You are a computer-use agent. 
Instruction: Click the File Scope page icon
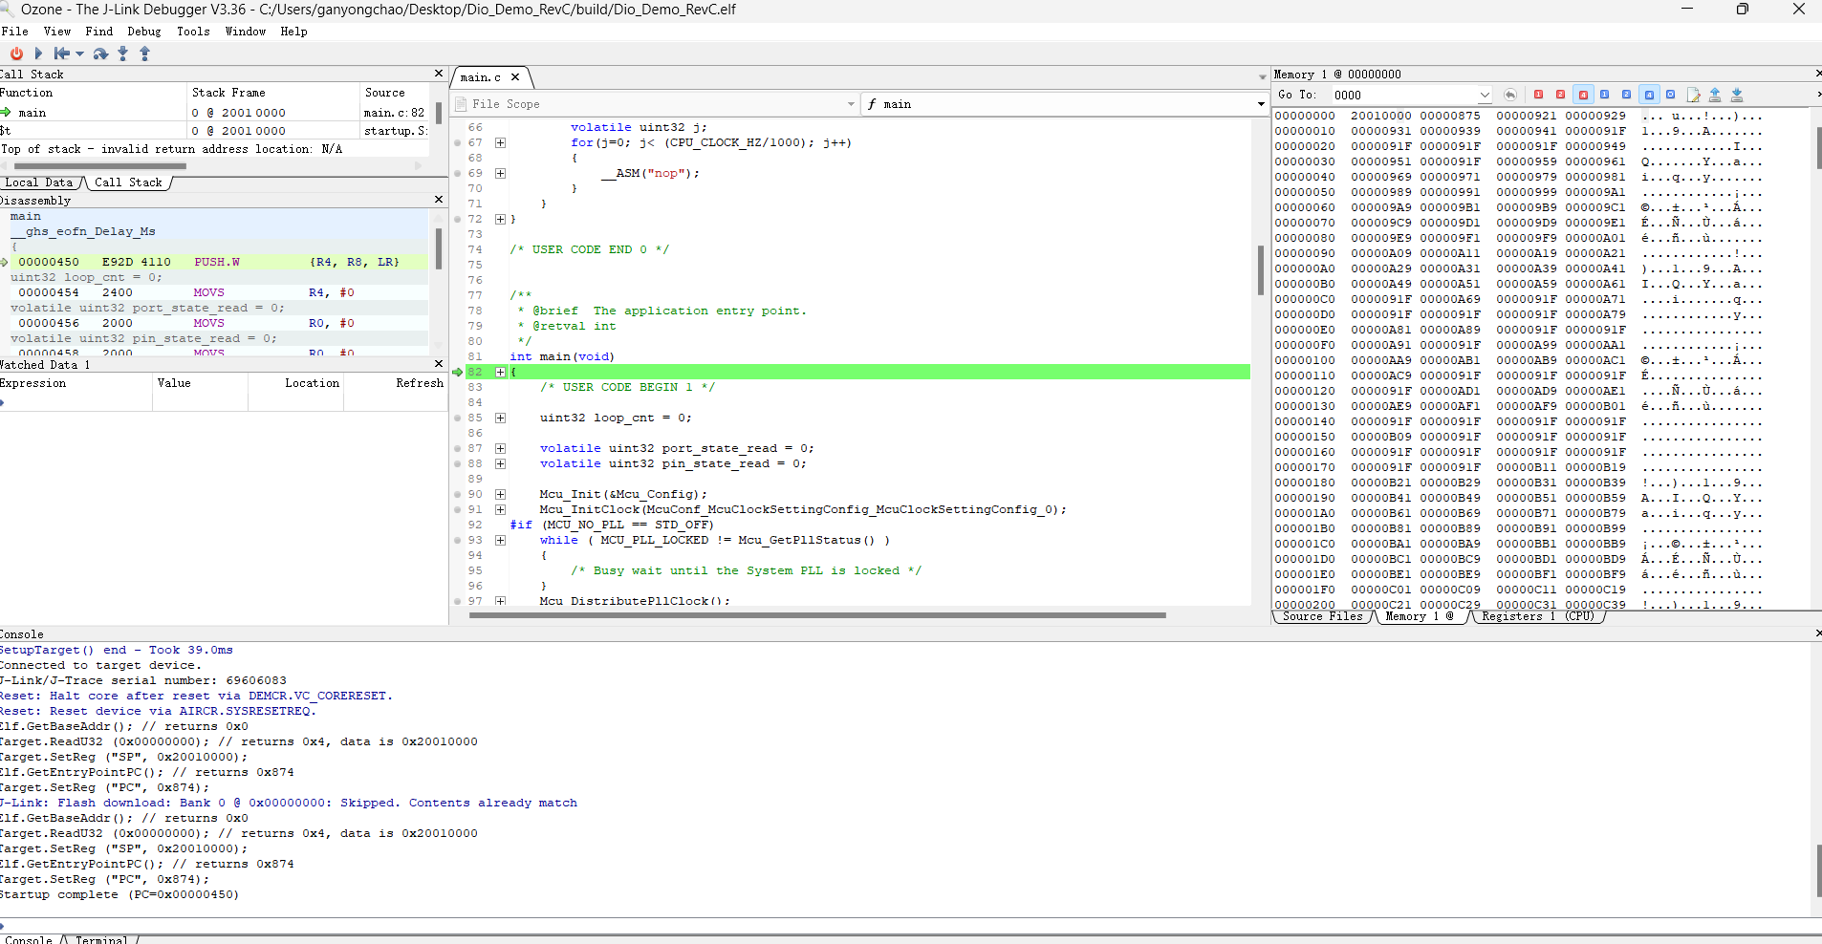(x=461, y=104)
